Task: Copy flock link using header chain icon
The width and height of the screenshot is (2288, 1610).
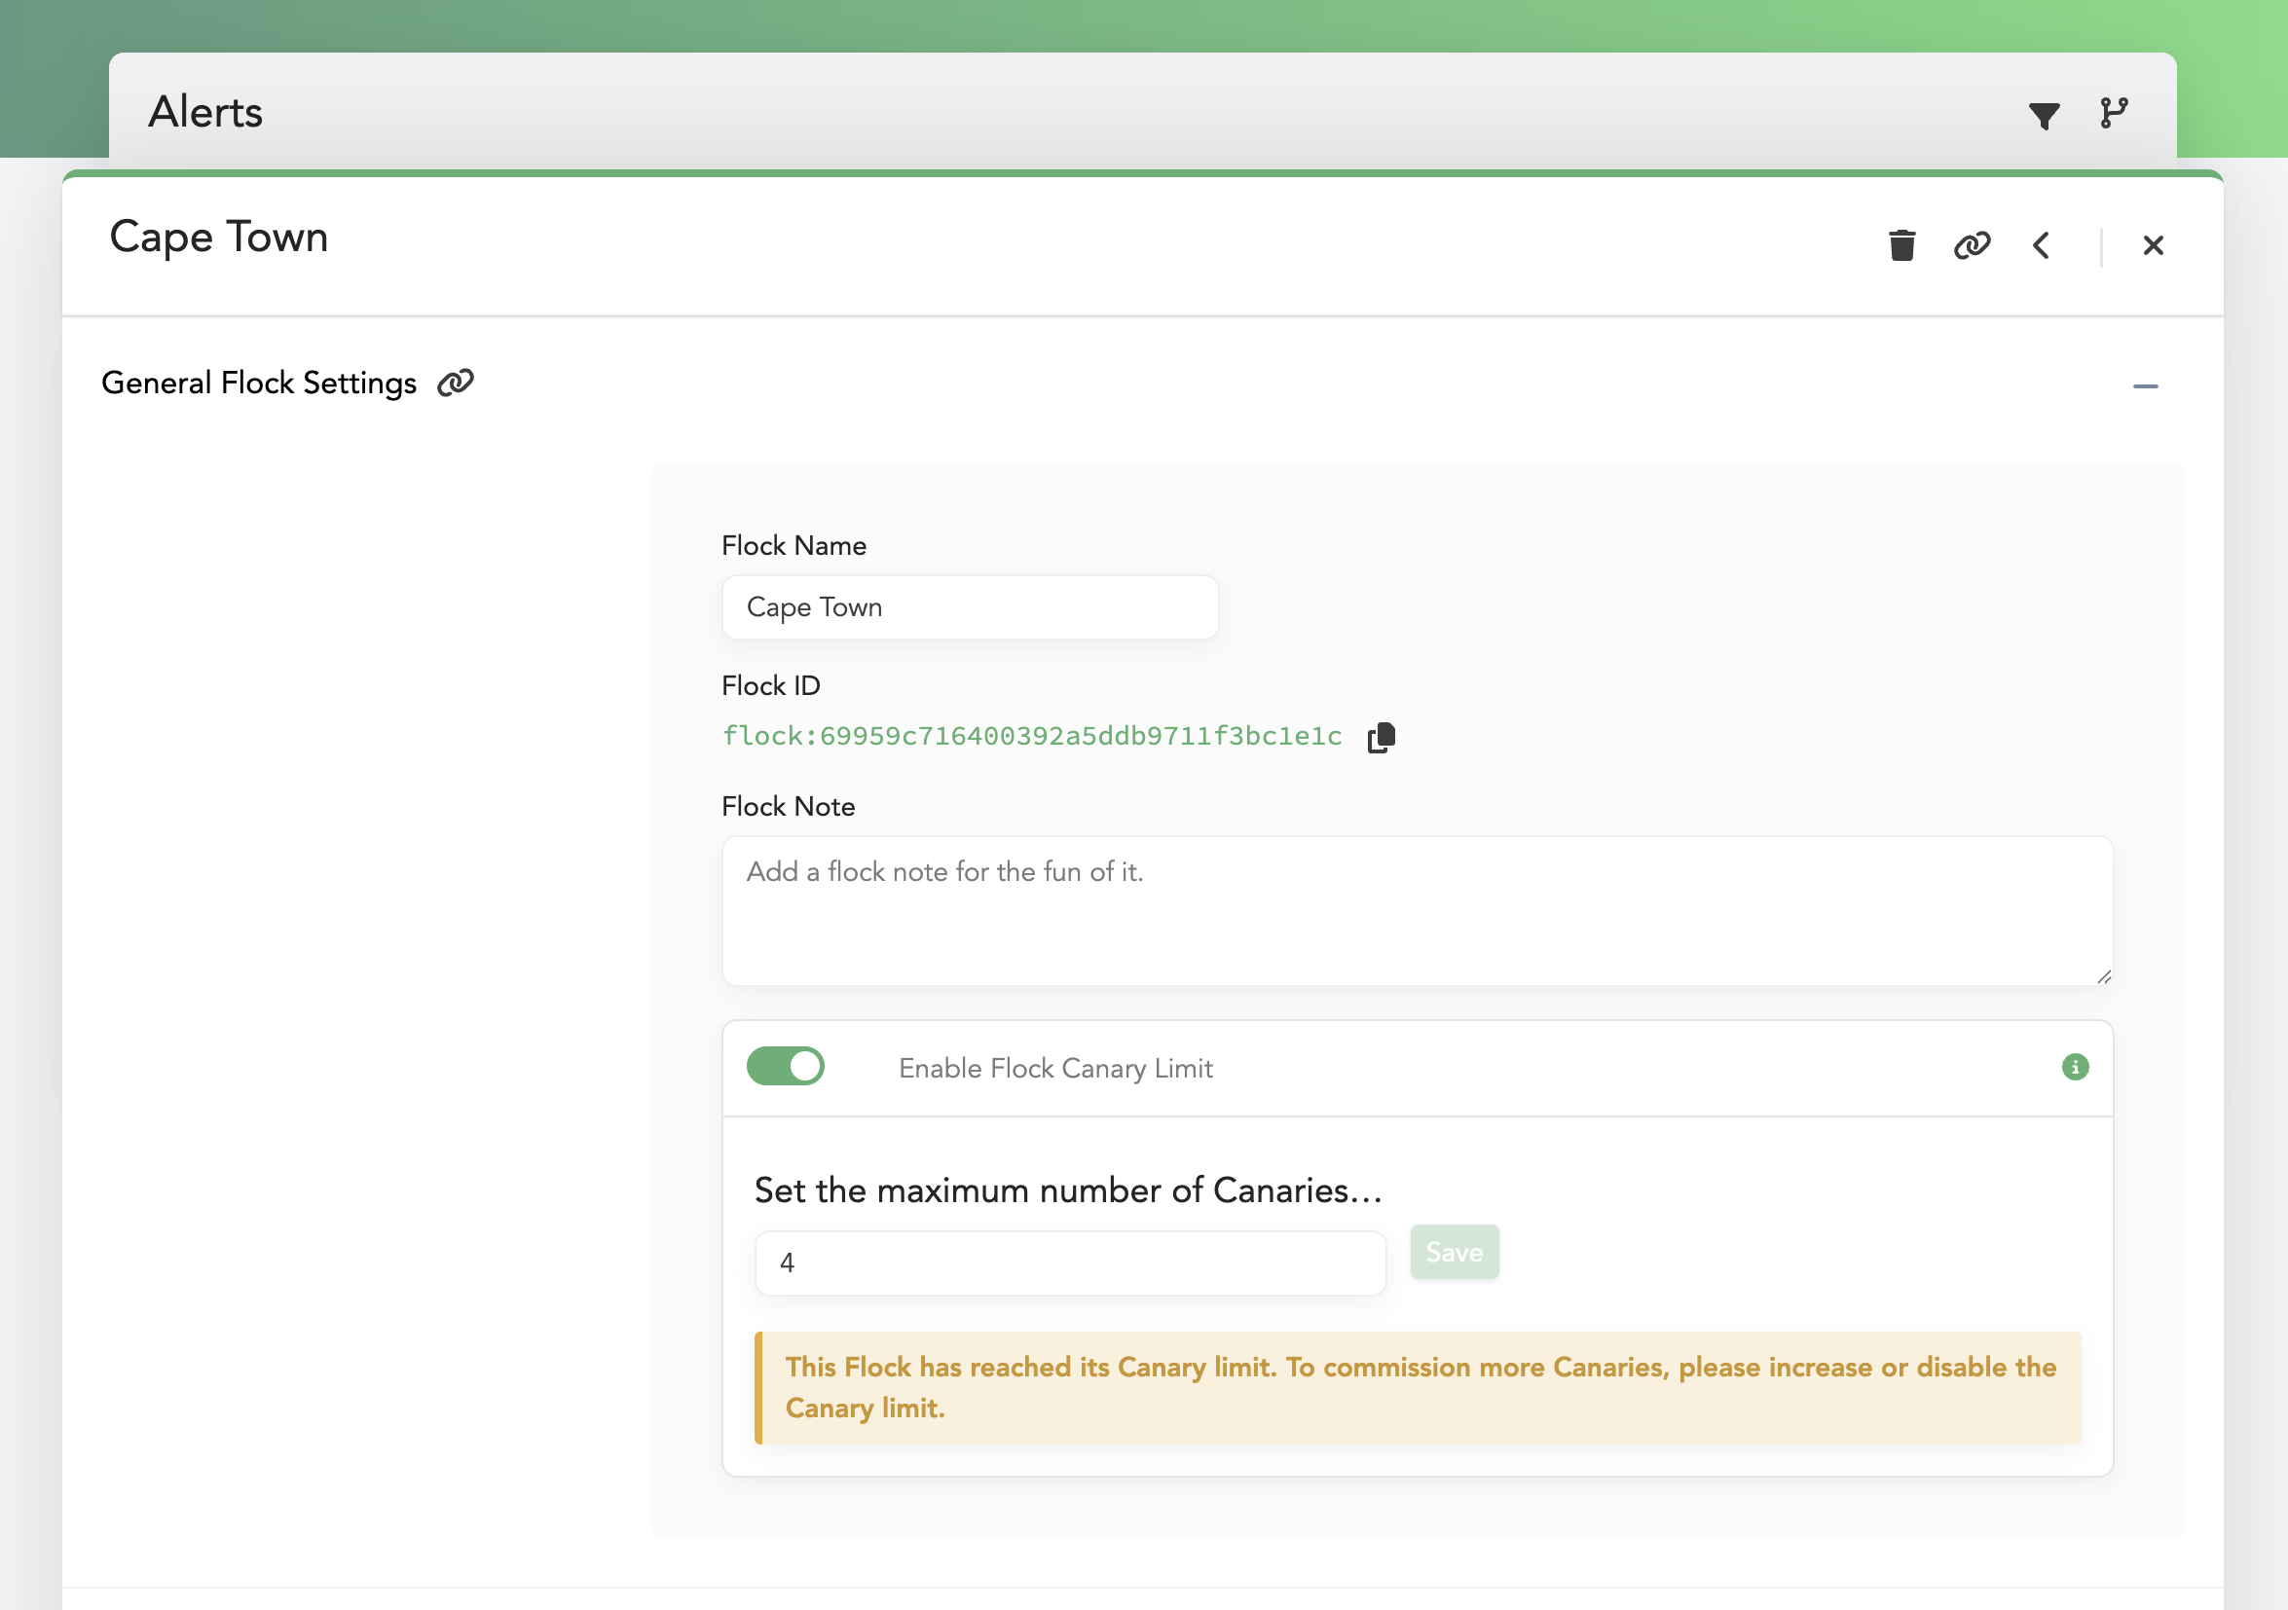Action: tap(1972, 244)
